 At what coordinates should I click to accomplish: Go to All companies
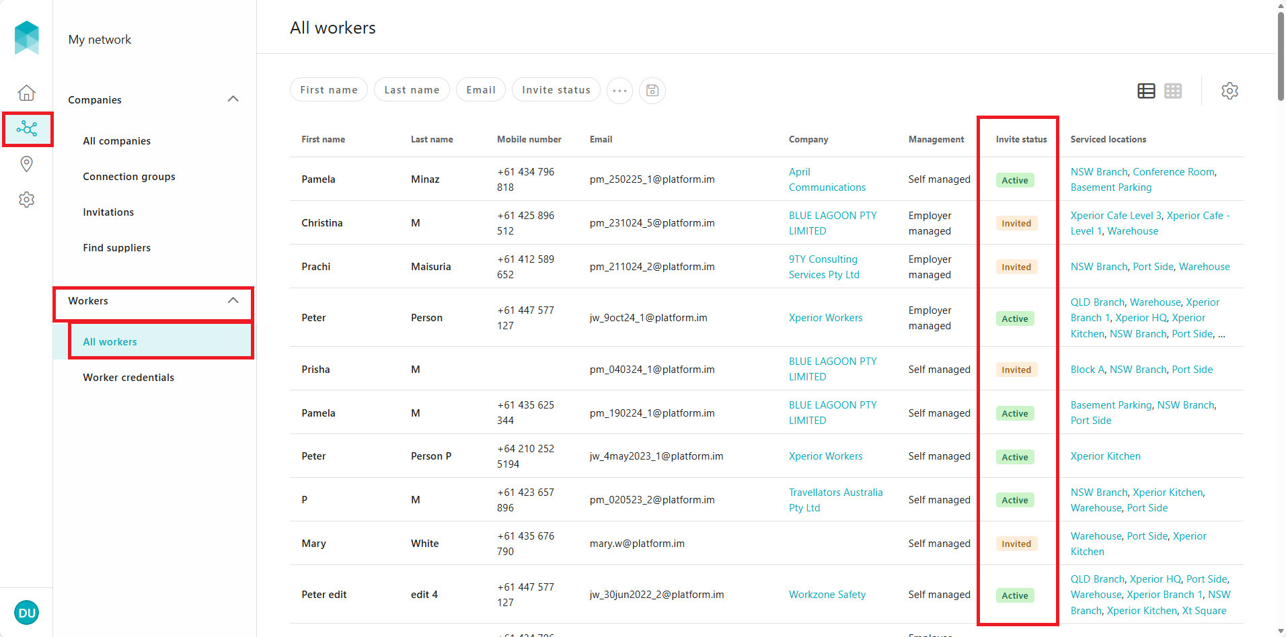[116, 141]
